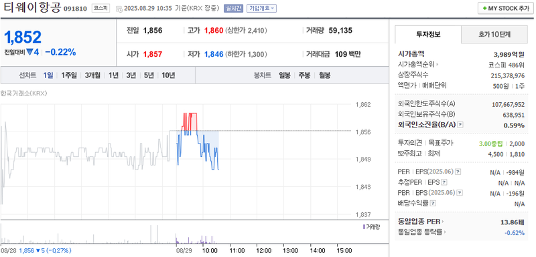
Task: Click the 상한가 2,410 text
Action: pos(246,31)
